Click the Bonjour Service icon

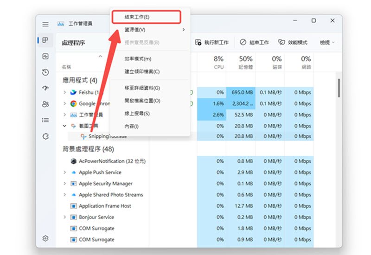[73, 217]
